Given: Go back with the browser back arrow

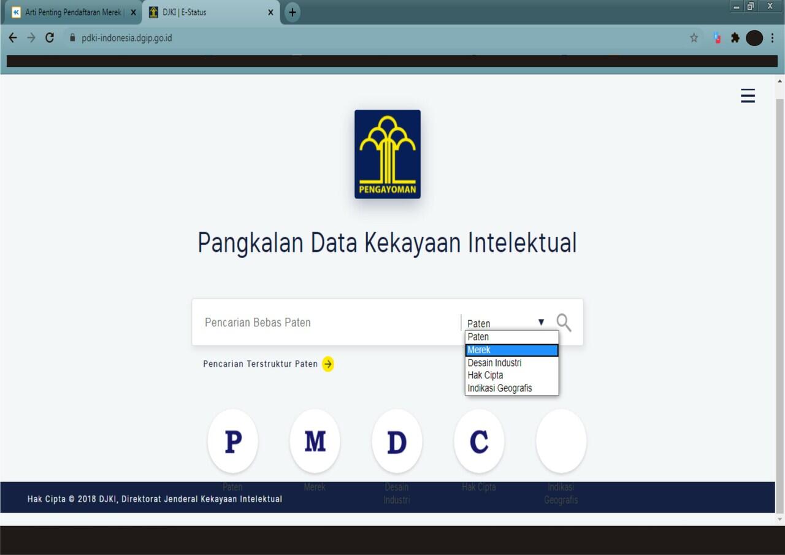Looking at the screenshot, I should [12, 38].
